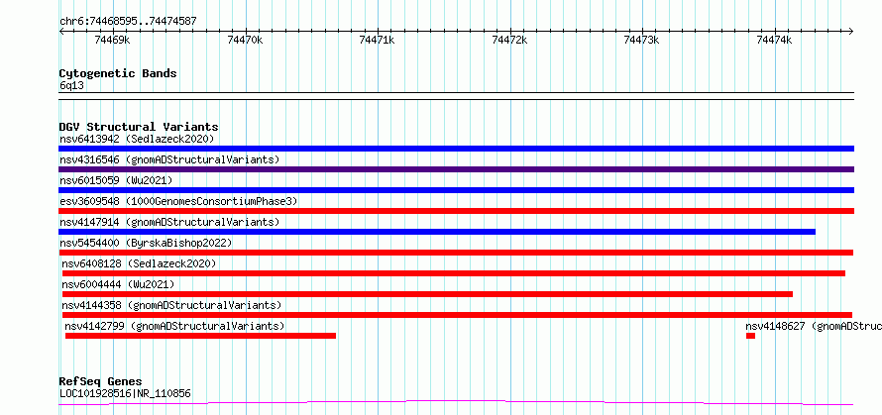The width and height of the screenshot is (882, 415).
Task: Click the red nsv4144358 variant bar
Action: pyautogui.click(x=457, y=315)
